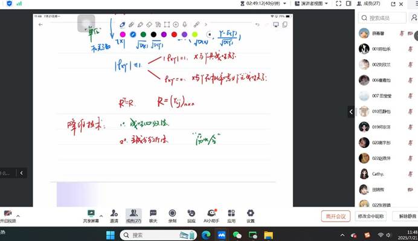Select the red color swatch in pen toolbar

[x=174, y=34]
